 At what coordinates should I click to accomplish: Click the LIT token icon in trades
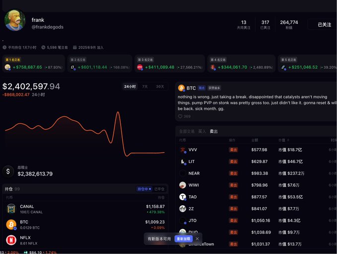183,162
